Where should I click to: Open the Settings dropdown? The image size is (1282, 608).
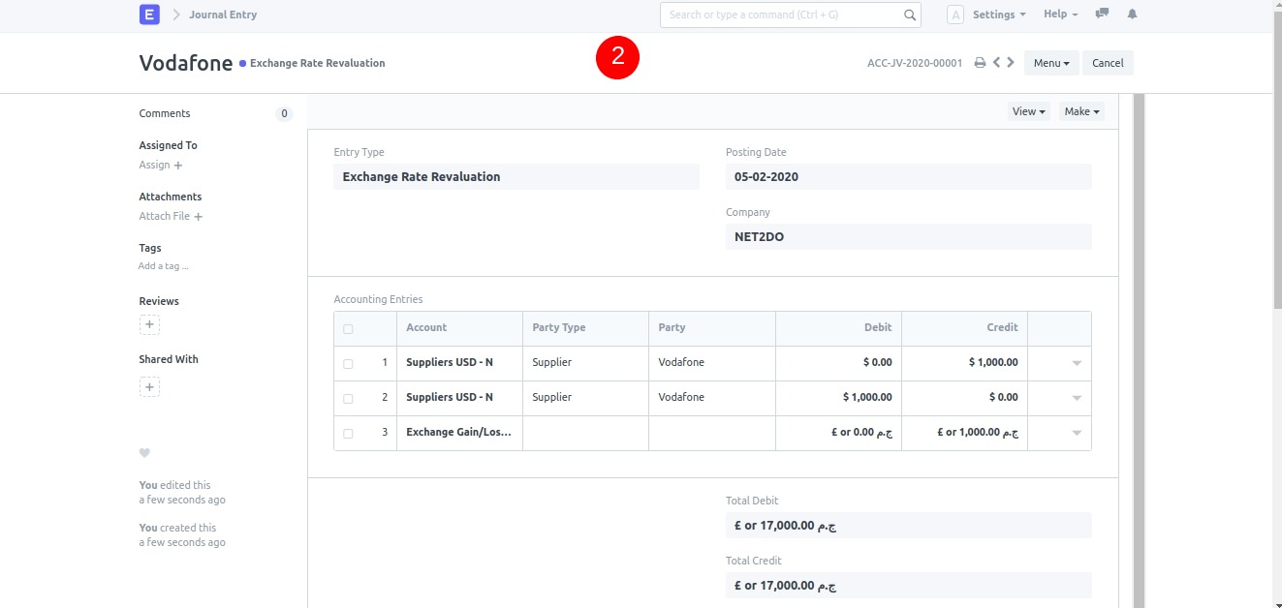tap(999, 15)
